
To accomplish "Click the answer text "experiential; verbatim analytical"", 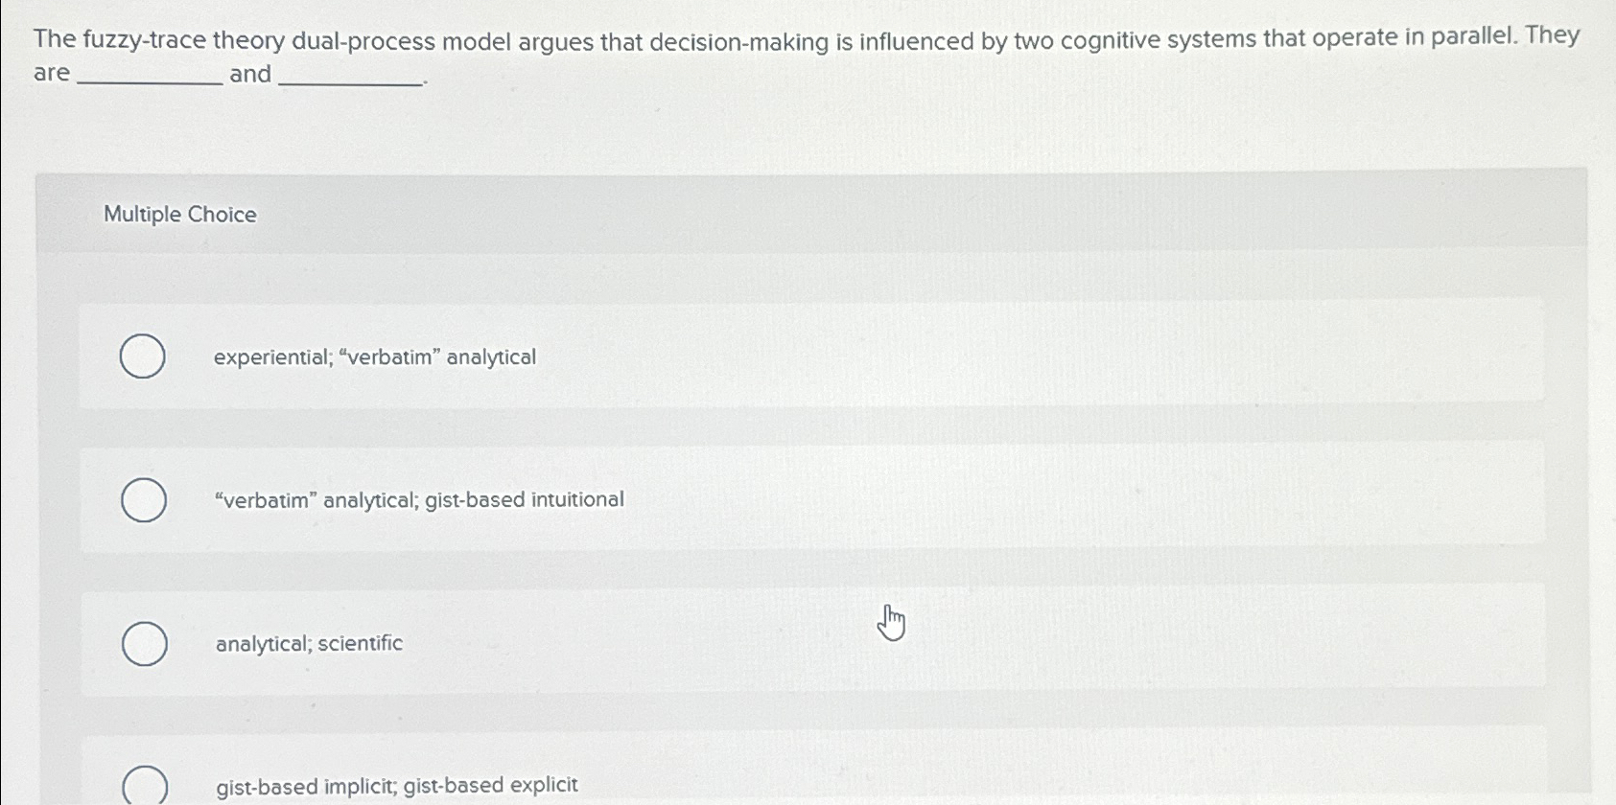I will point(374,357).
